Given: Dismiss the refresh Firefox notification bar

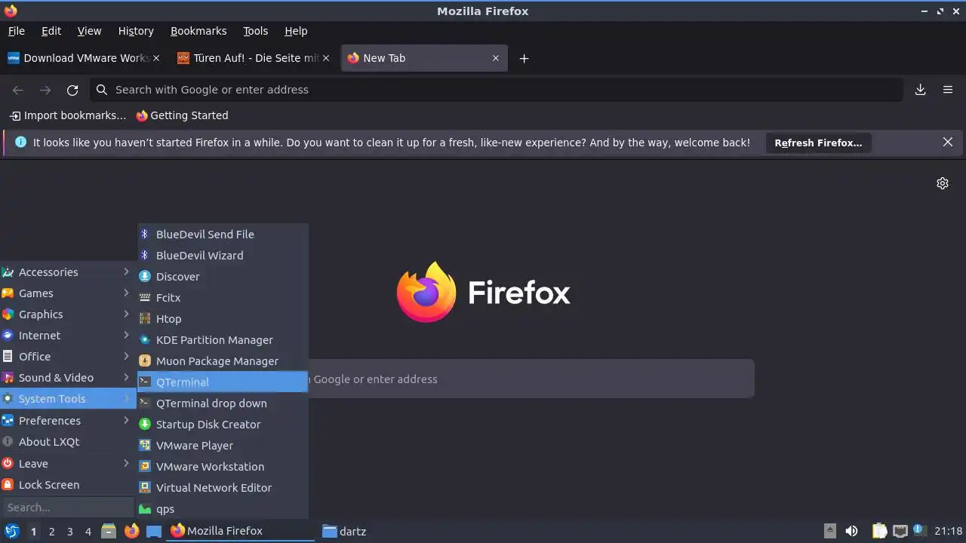Looking at the screenshot, I should (948, 142).
